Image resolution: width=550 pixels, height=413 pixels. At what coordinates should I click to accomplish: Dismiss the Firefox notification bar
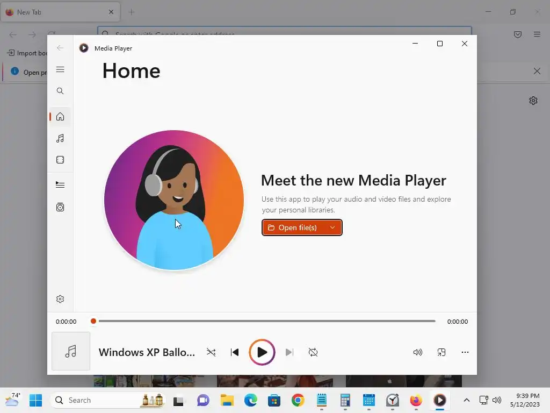[537, 72]
